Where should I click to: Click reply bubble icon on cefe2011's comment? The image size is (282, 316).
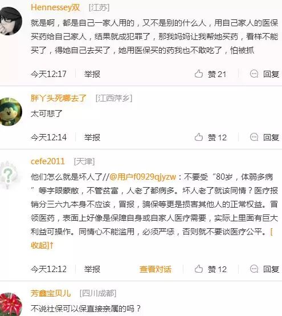(x=254, y=269)
